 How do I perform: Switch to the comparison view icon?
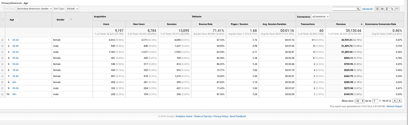click(392, 9)
